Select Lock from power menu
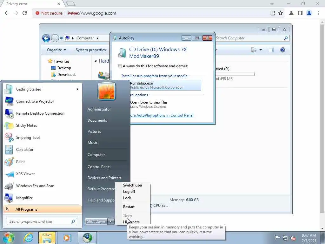Image resolution: width=325 pixels, height=244 pixels. [x=127, y=198]
